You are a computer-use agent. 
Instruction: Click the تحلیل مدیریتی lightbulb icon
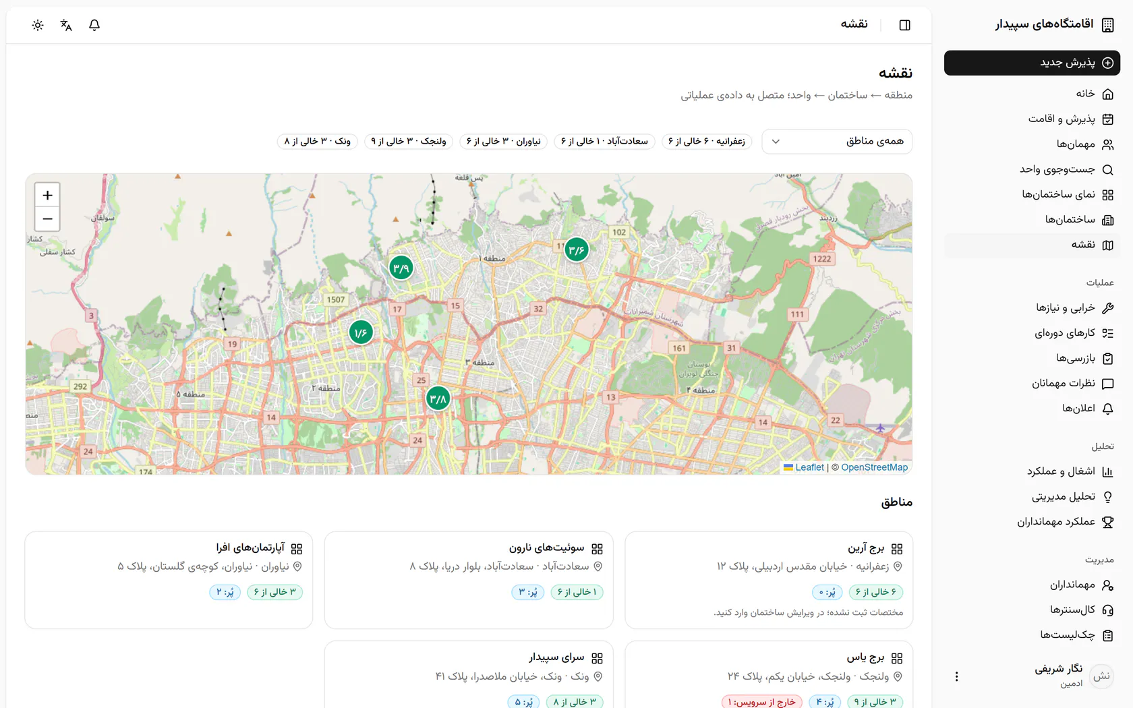click(1107, 497)
